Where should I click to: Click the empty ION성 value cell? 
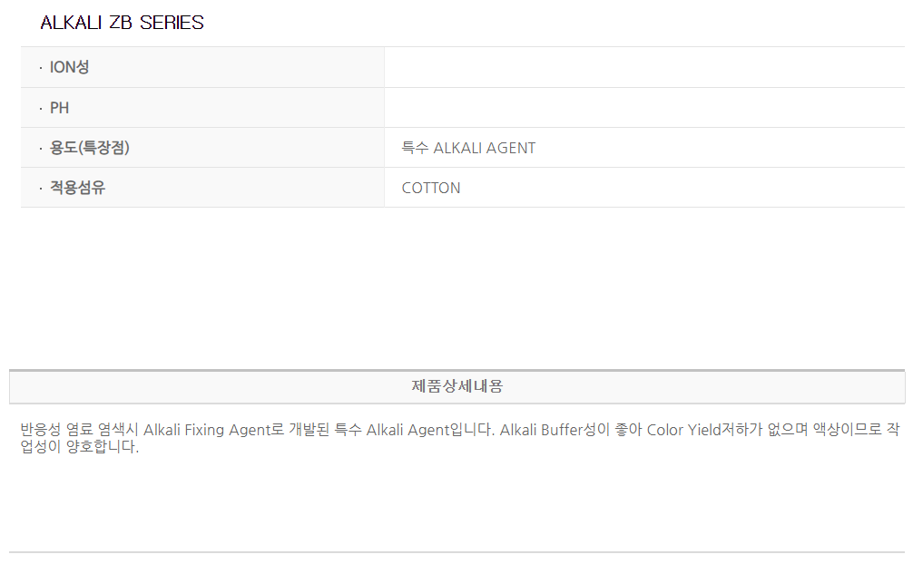tap(643, 67)
